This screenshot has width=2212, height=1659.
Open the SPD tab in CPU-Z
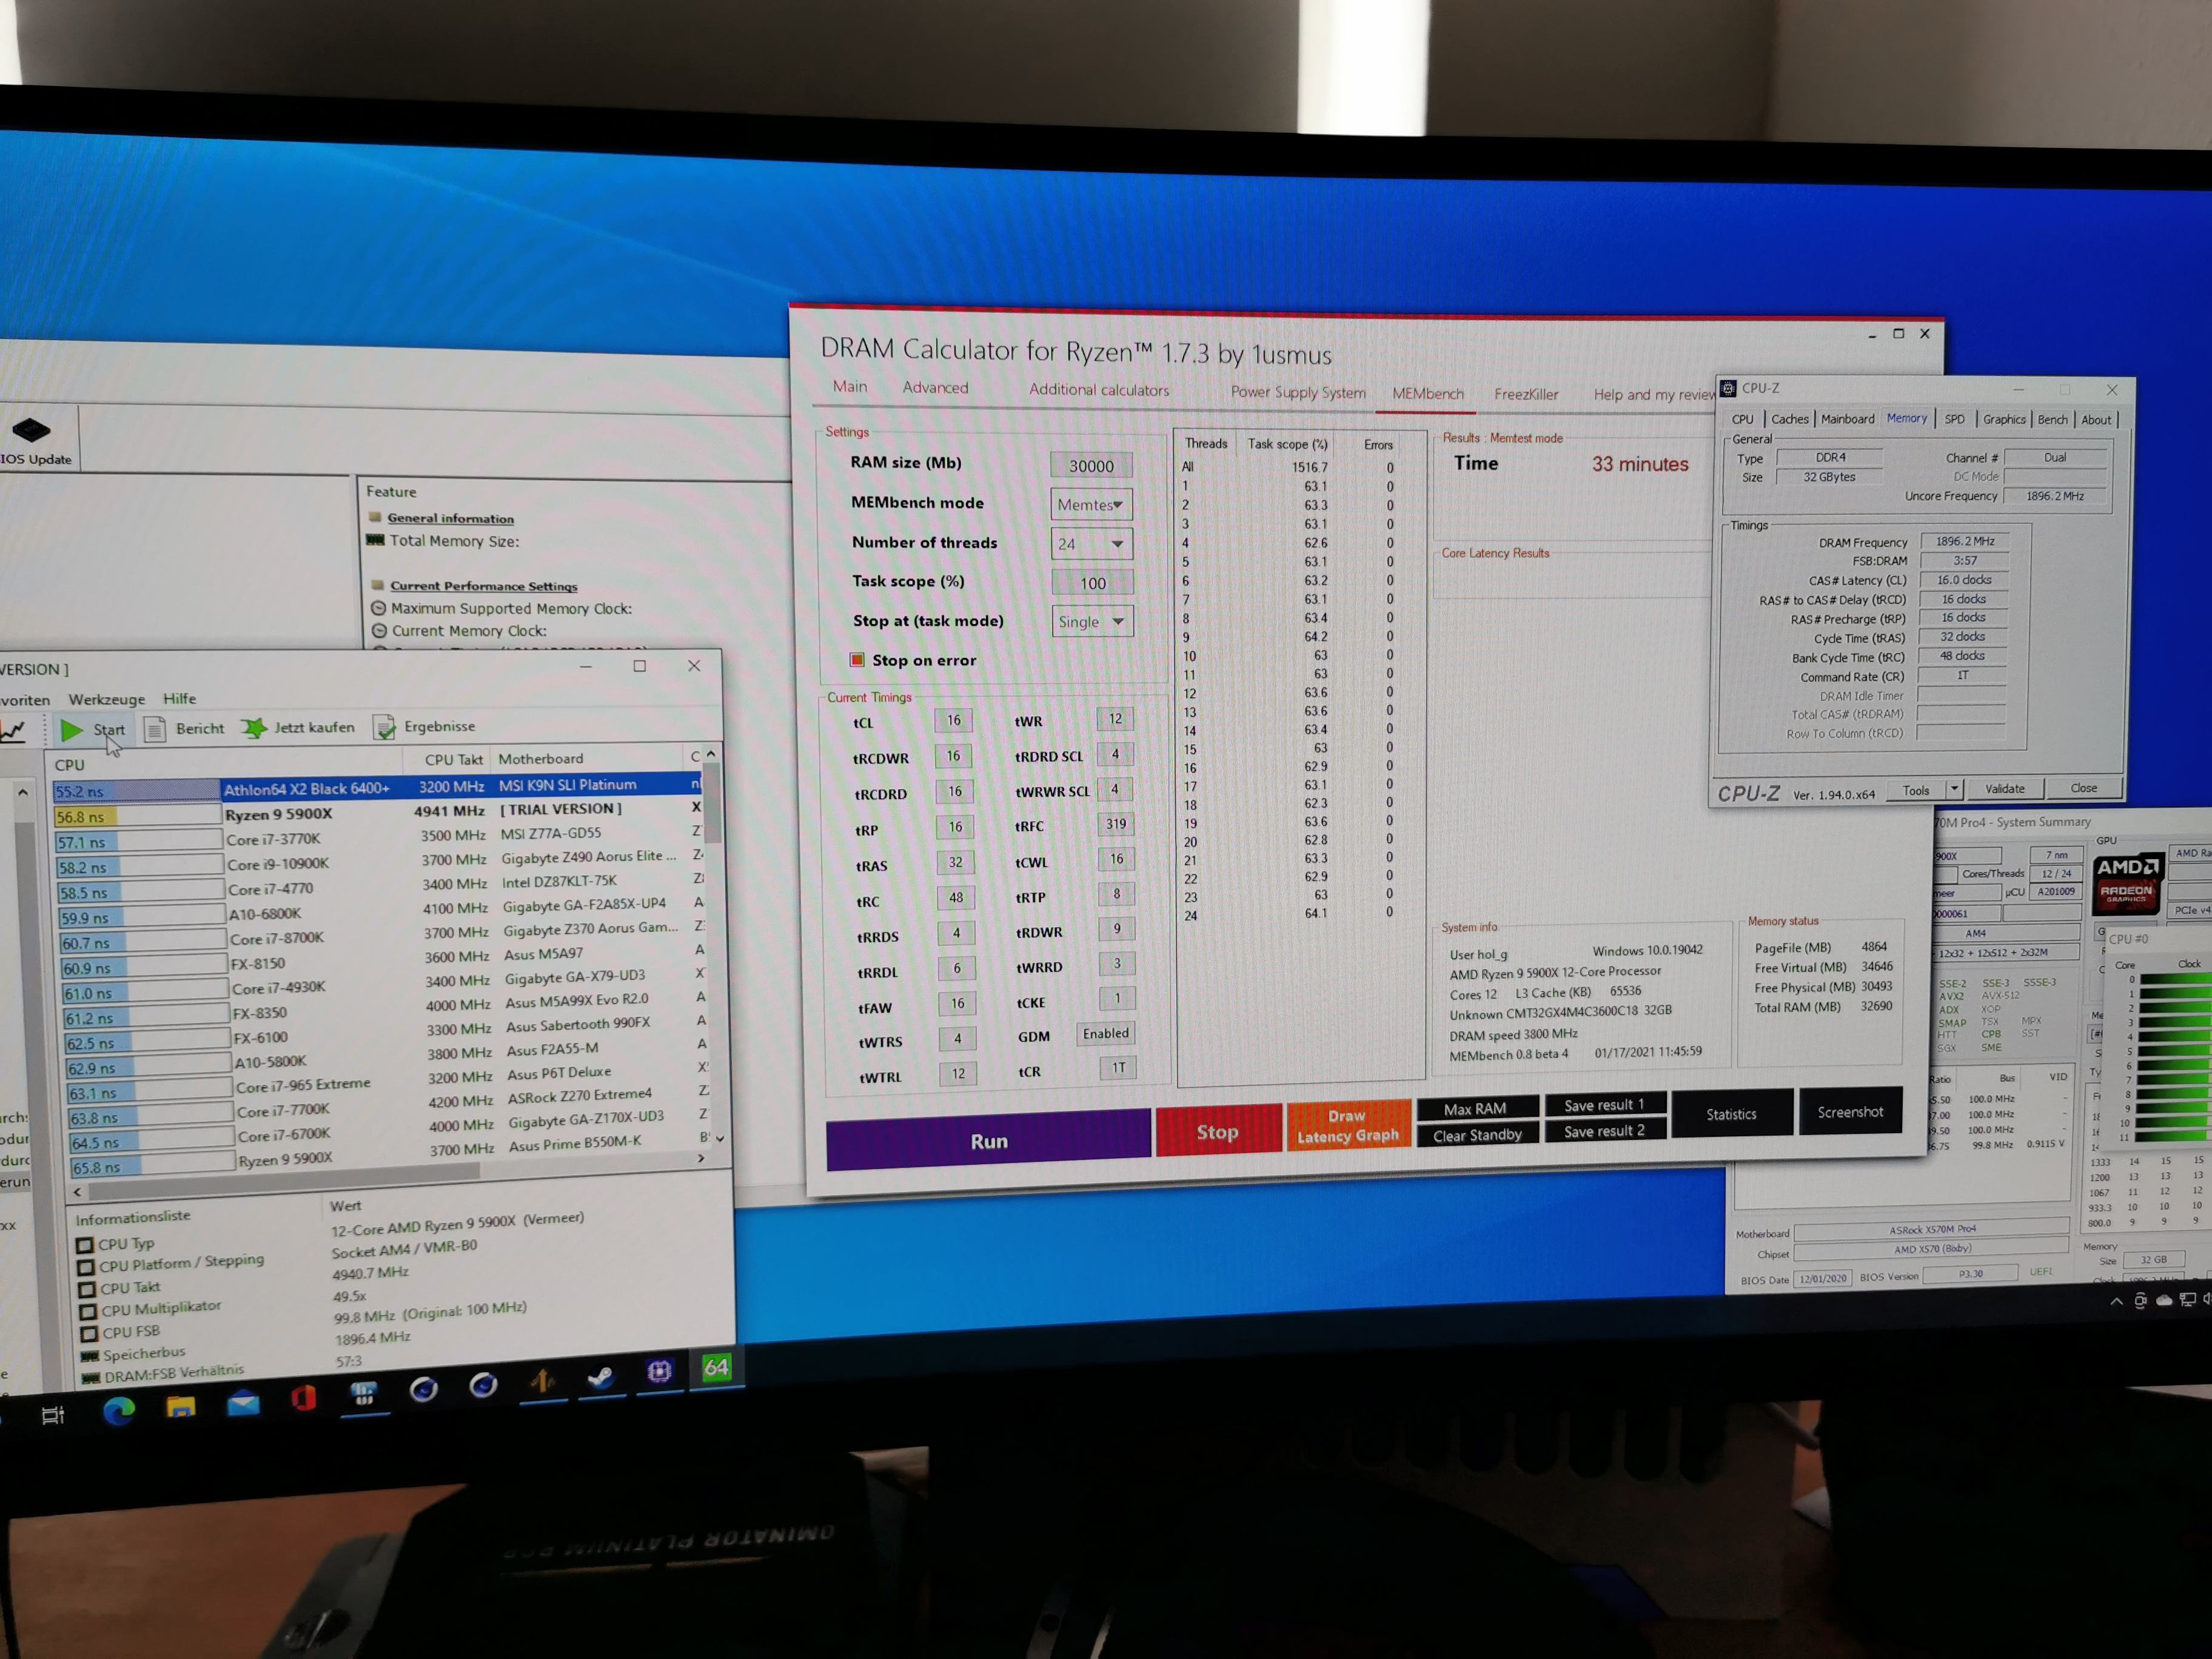[x=1954, y=419]
